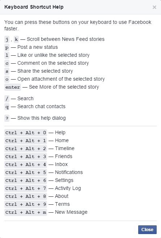
Task: Click the 'k' key badge
Action: (x=16, y=39)
